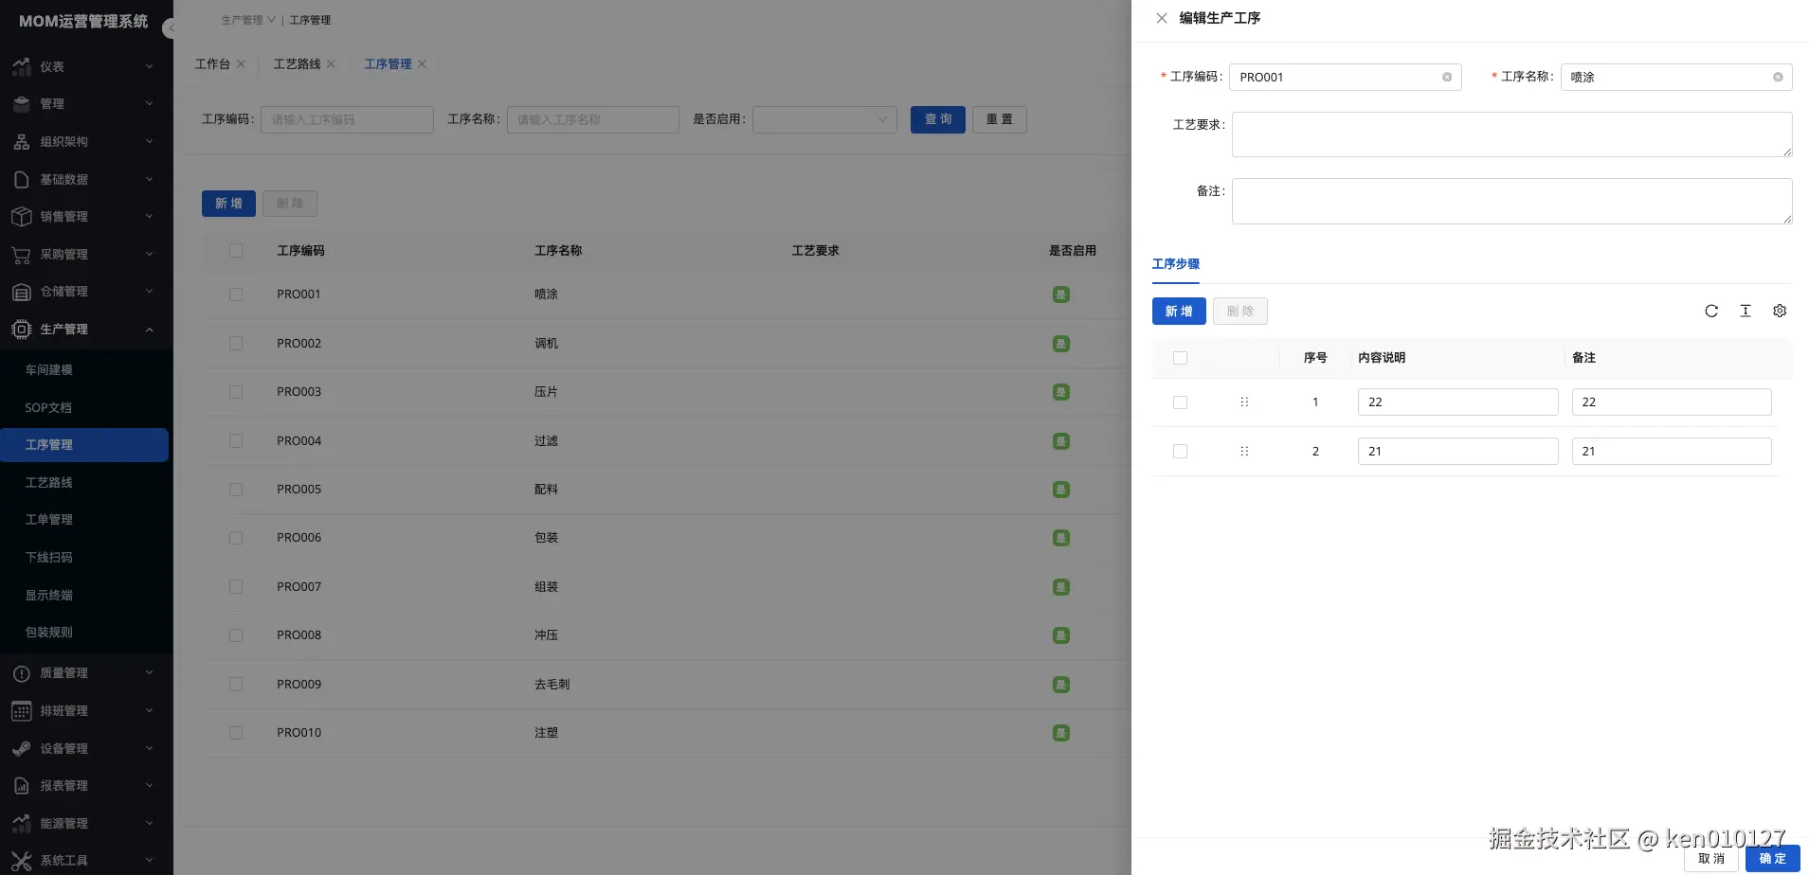This screenshot has height=875, width=1809.
Task: Expand the 销售管理 menu chevron
Action: (x=149, y=217)
